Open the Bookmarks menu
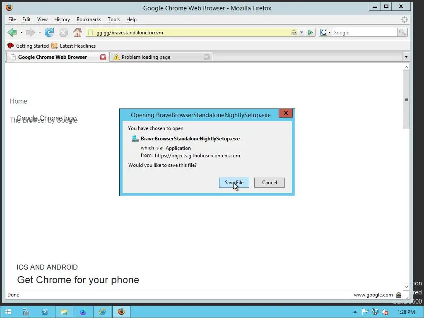 click(89, 19)
